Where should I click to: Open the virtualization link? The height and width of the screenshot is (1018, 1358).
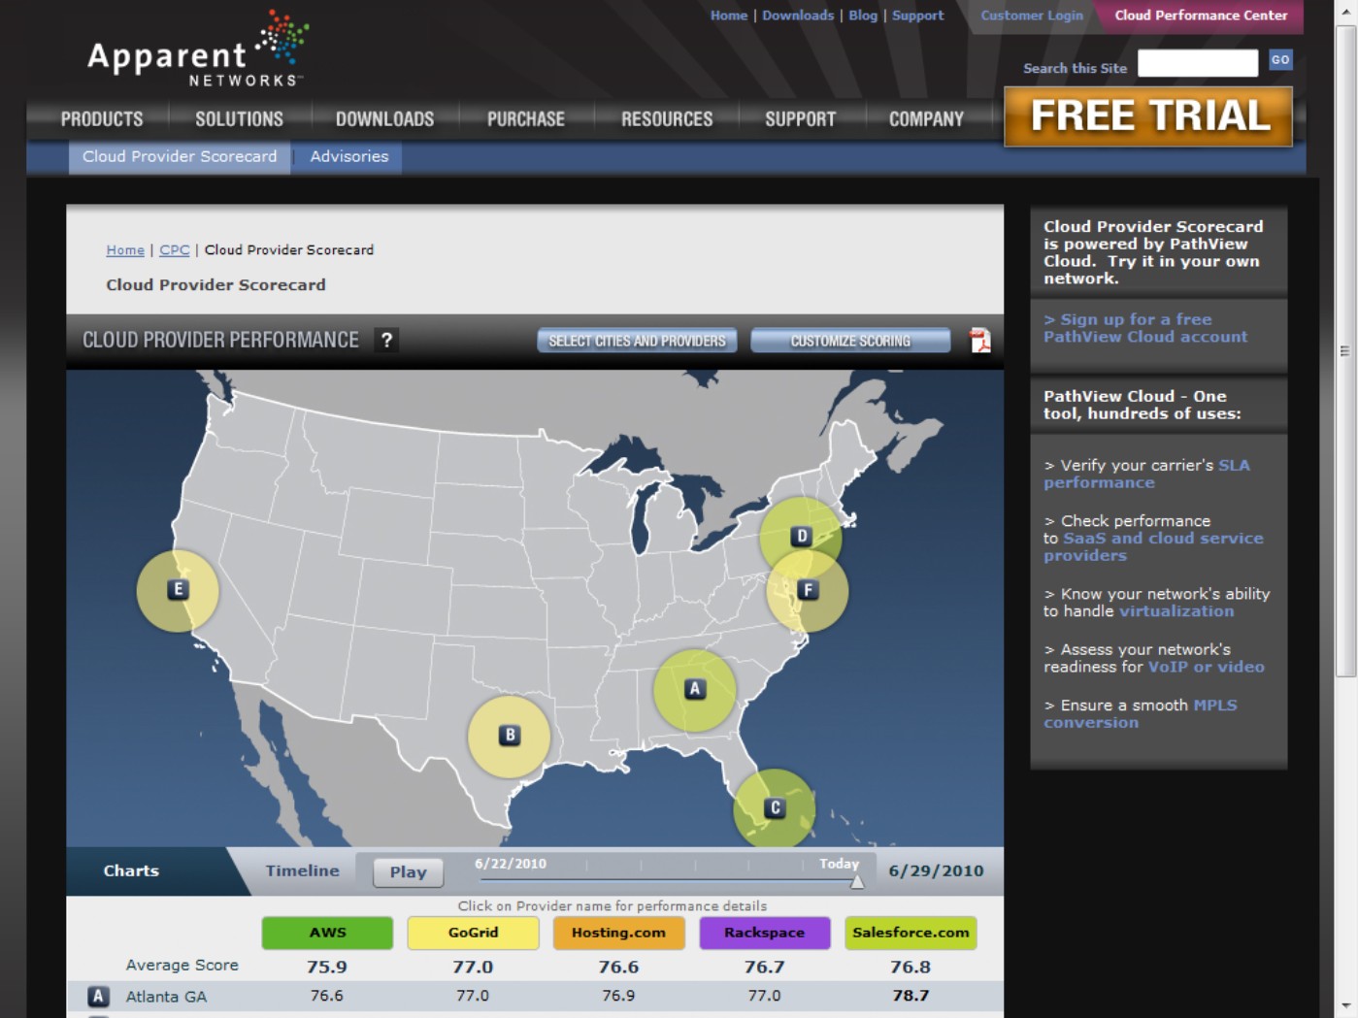click(1176, 611)
